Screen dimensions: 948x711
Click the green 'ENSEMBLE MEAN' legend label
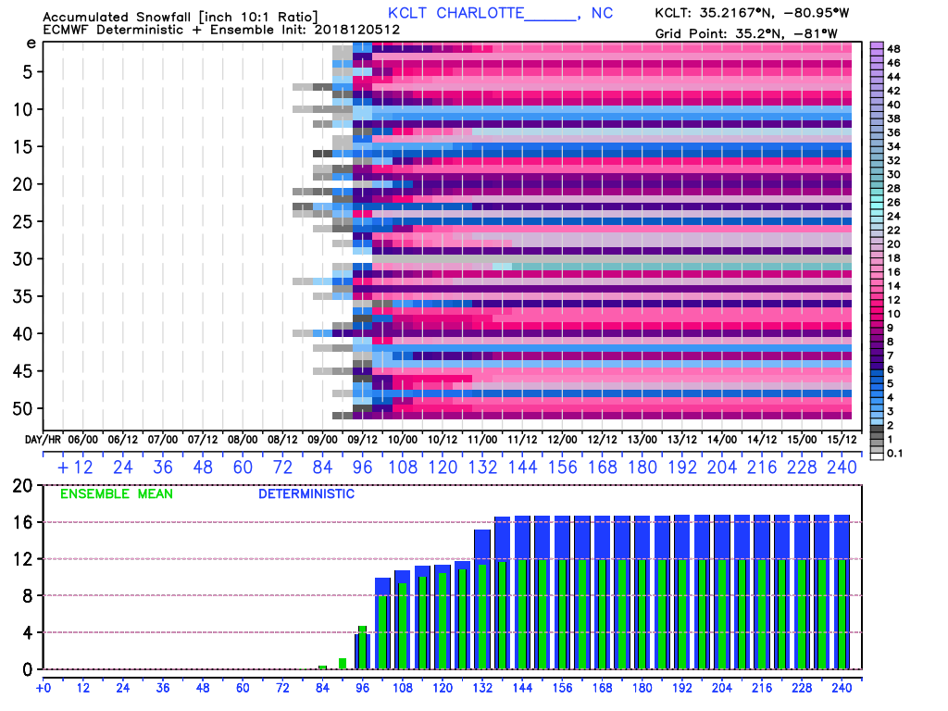[116, 494]
